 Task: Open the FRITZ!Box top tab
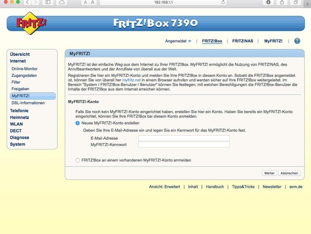coord(212,41)
